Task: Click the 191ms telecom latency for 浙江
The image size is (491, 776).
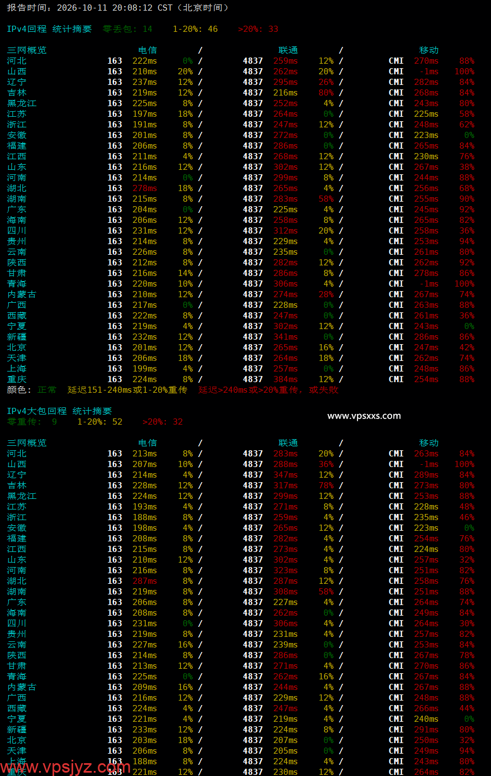Action: tap(145, 125)
